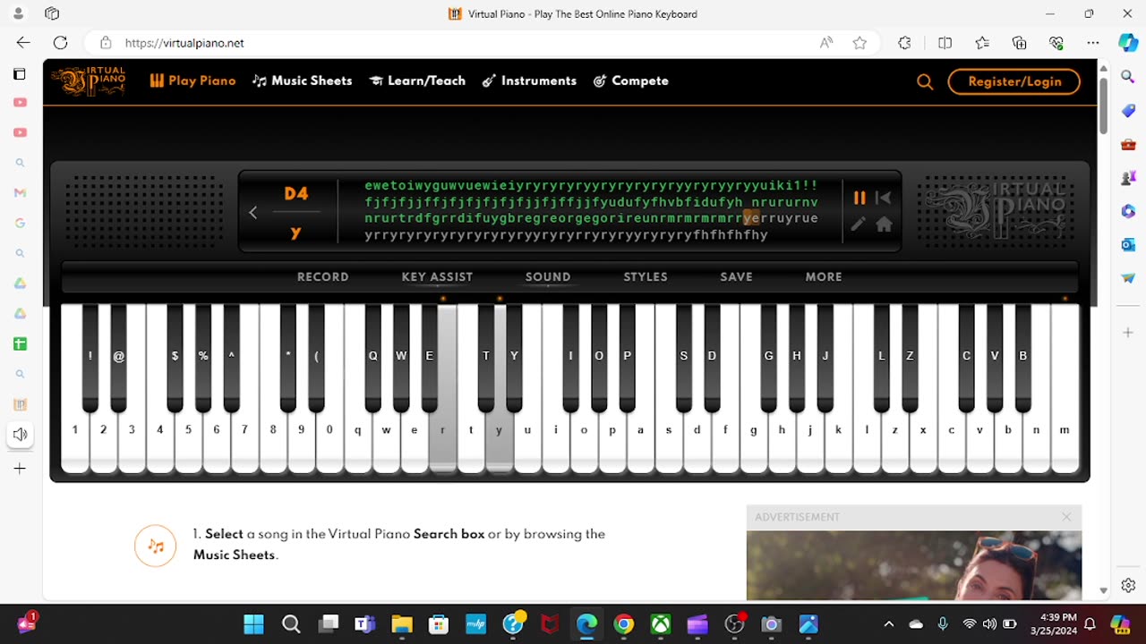Open the Copilot icon in Edge
The height and width of the screenshot is (644, 1146).
point(1128,43)
